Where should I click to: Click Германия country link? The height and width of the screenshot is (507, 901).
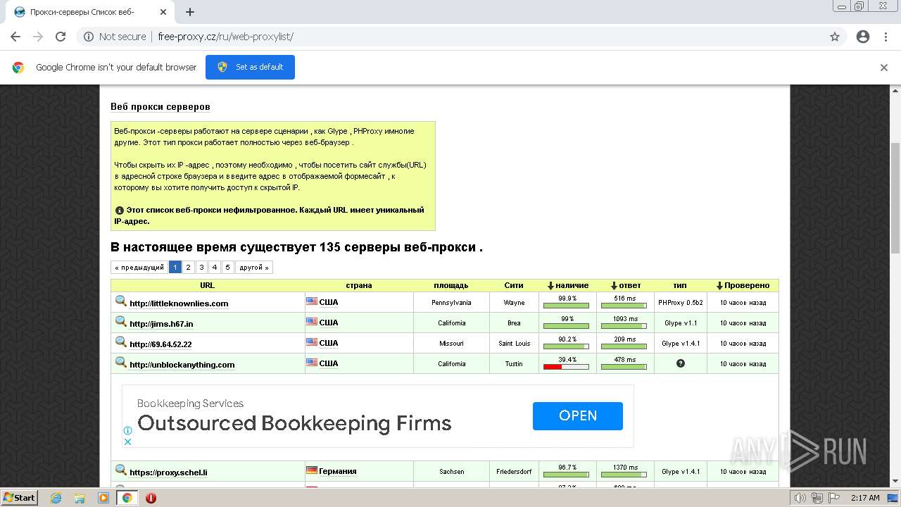[x=338, y=471]
